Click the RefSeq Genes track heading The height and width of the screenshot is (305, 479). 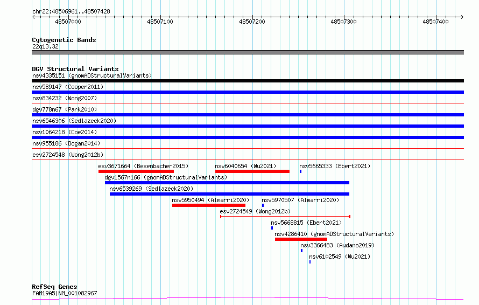54,287
